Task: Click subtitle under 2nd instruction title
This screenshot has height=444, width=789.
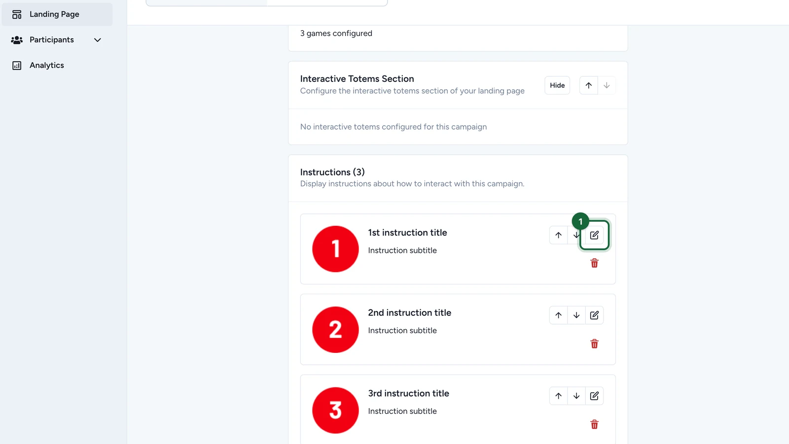Action: click(402, 331)
